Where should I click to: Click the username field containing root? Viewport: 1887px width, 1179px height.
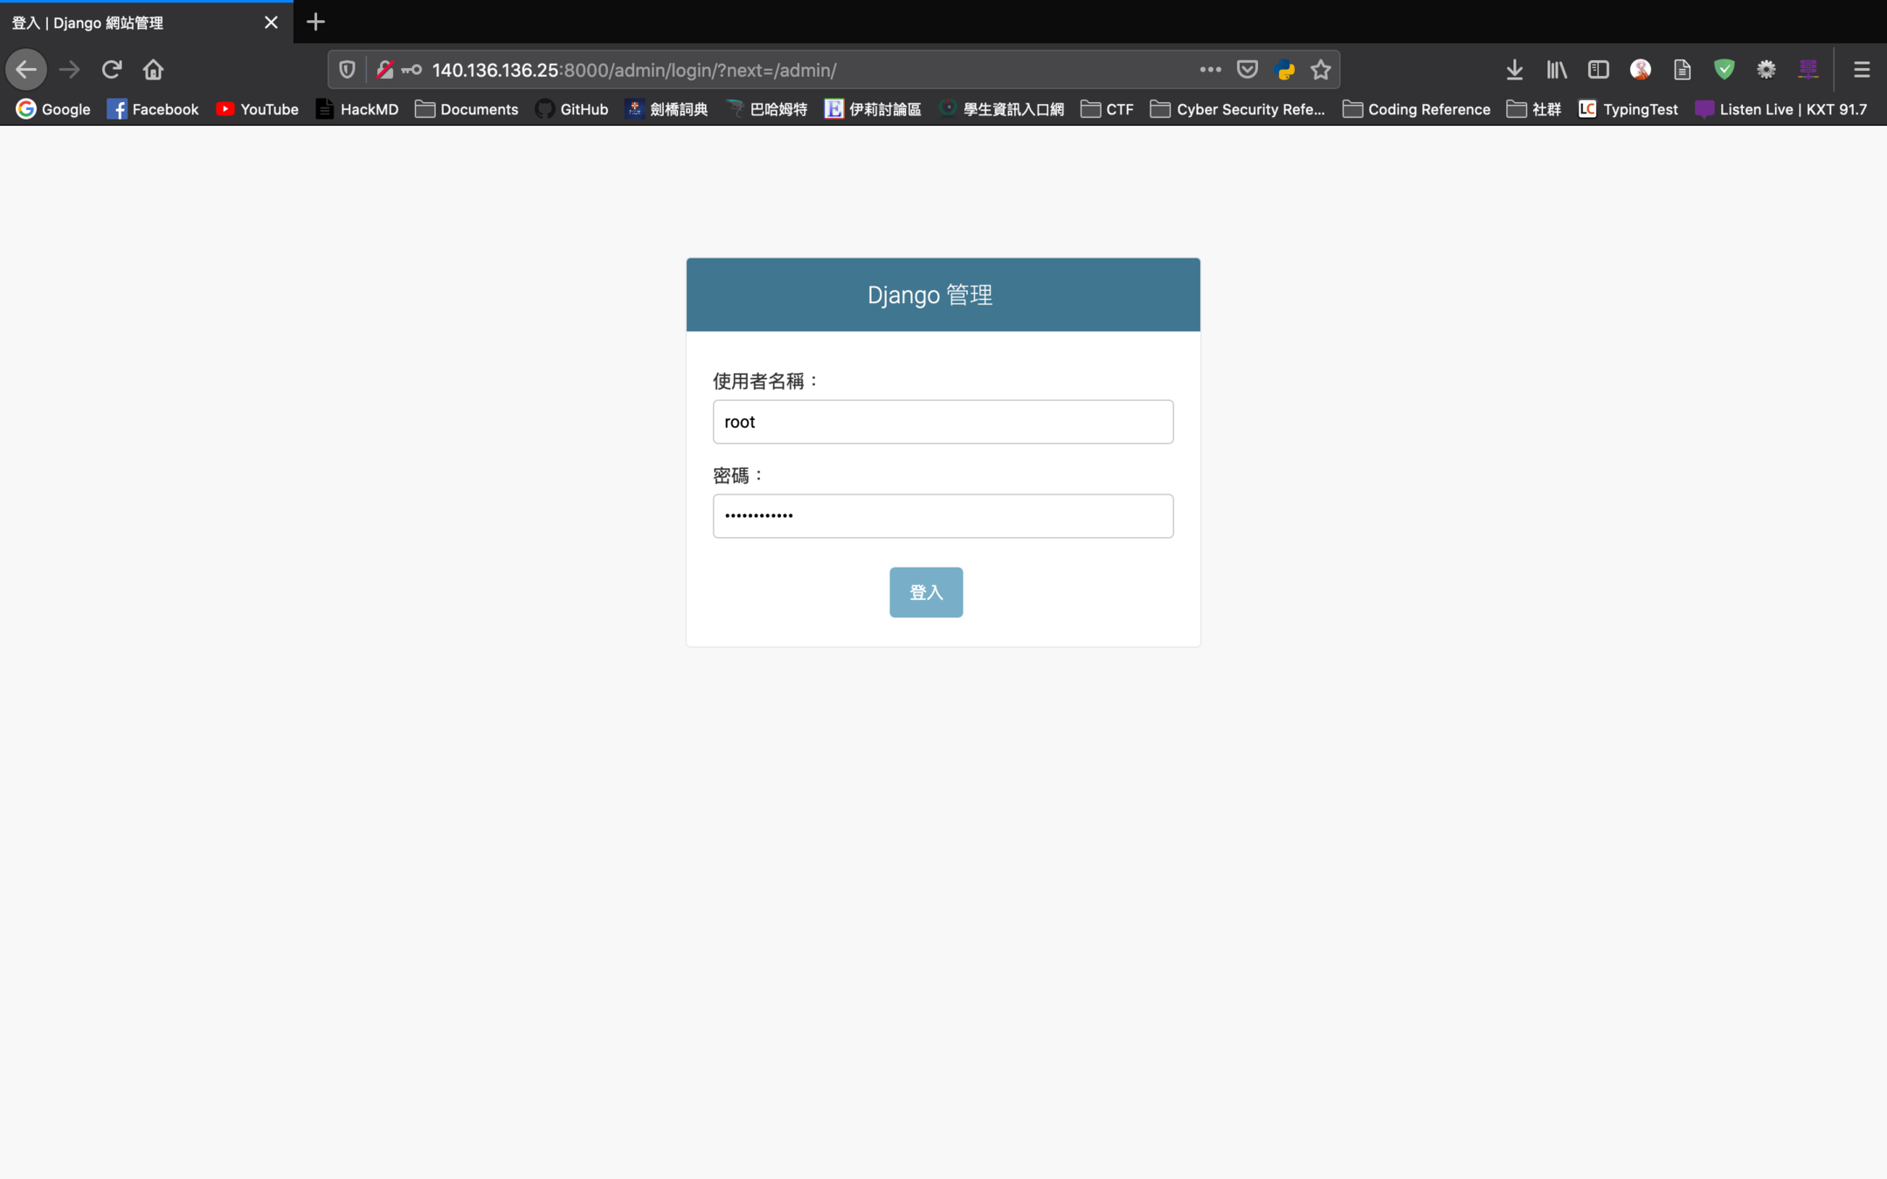943,422
